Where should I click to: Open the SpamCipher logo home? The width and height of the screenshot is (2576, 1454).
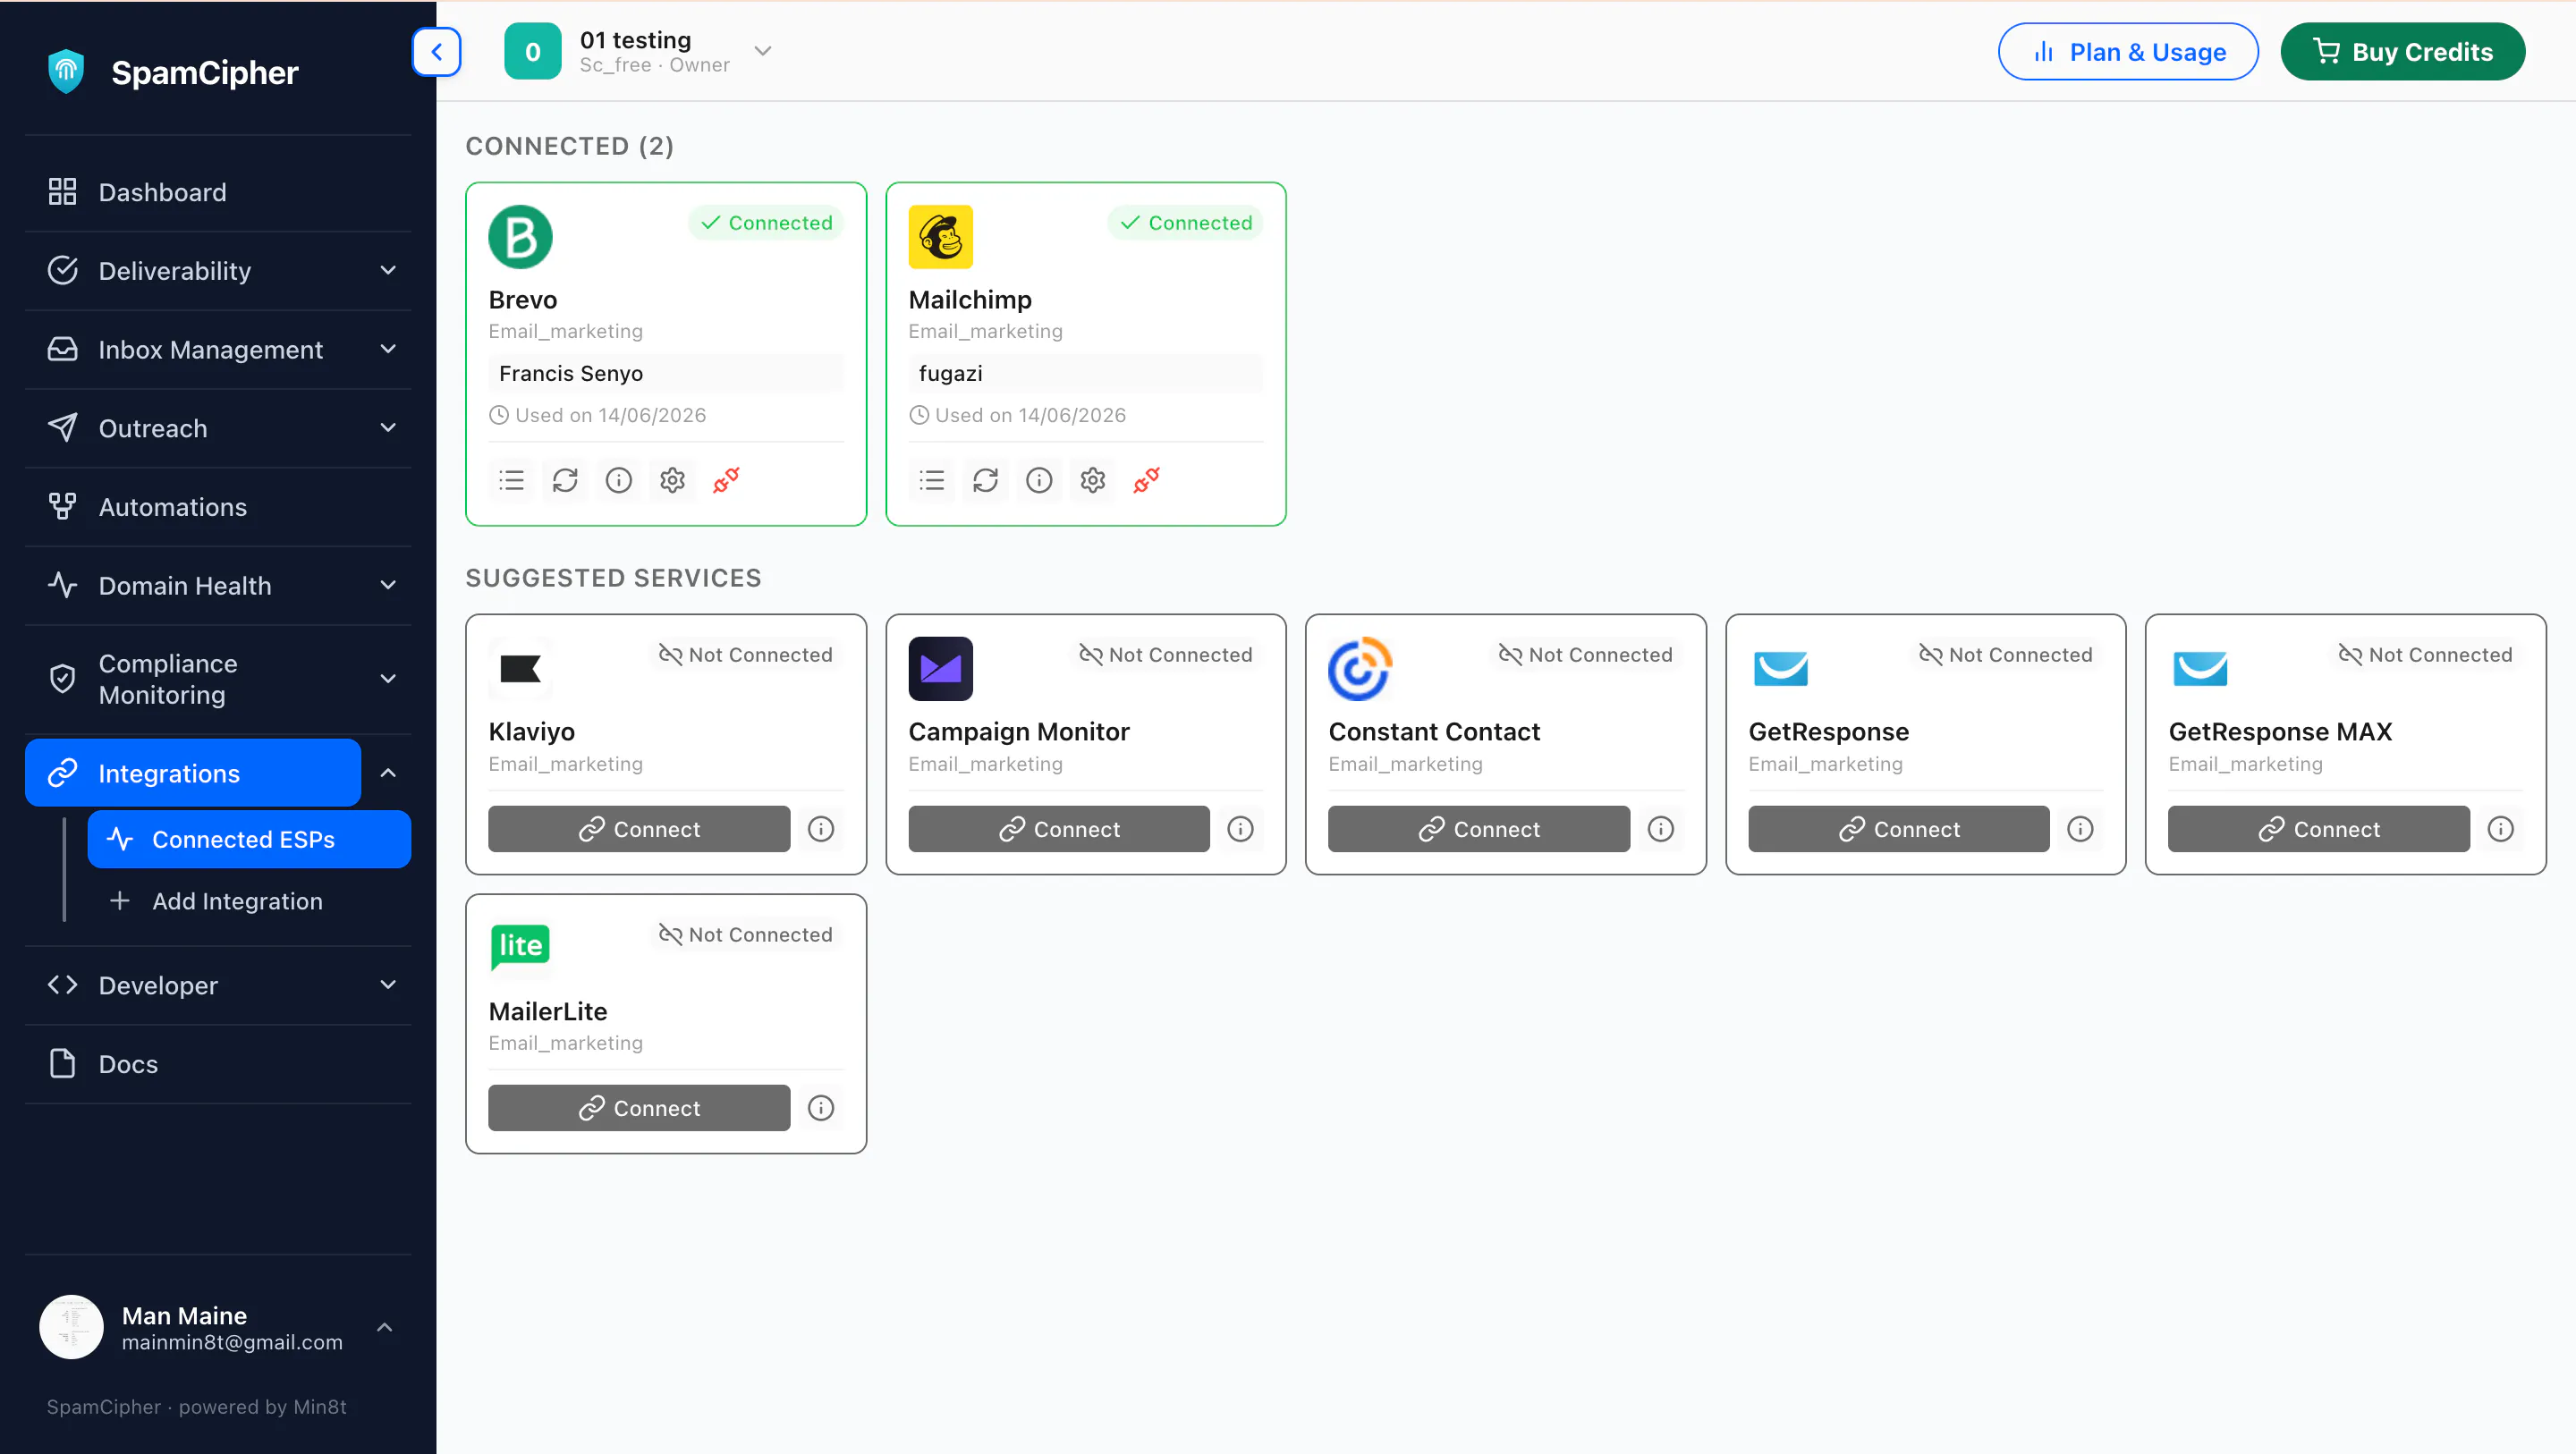tap(172, 72)
